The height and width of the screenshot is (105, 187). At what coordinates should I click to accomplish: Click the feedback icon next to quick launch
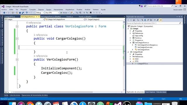[x=145, y=6]
